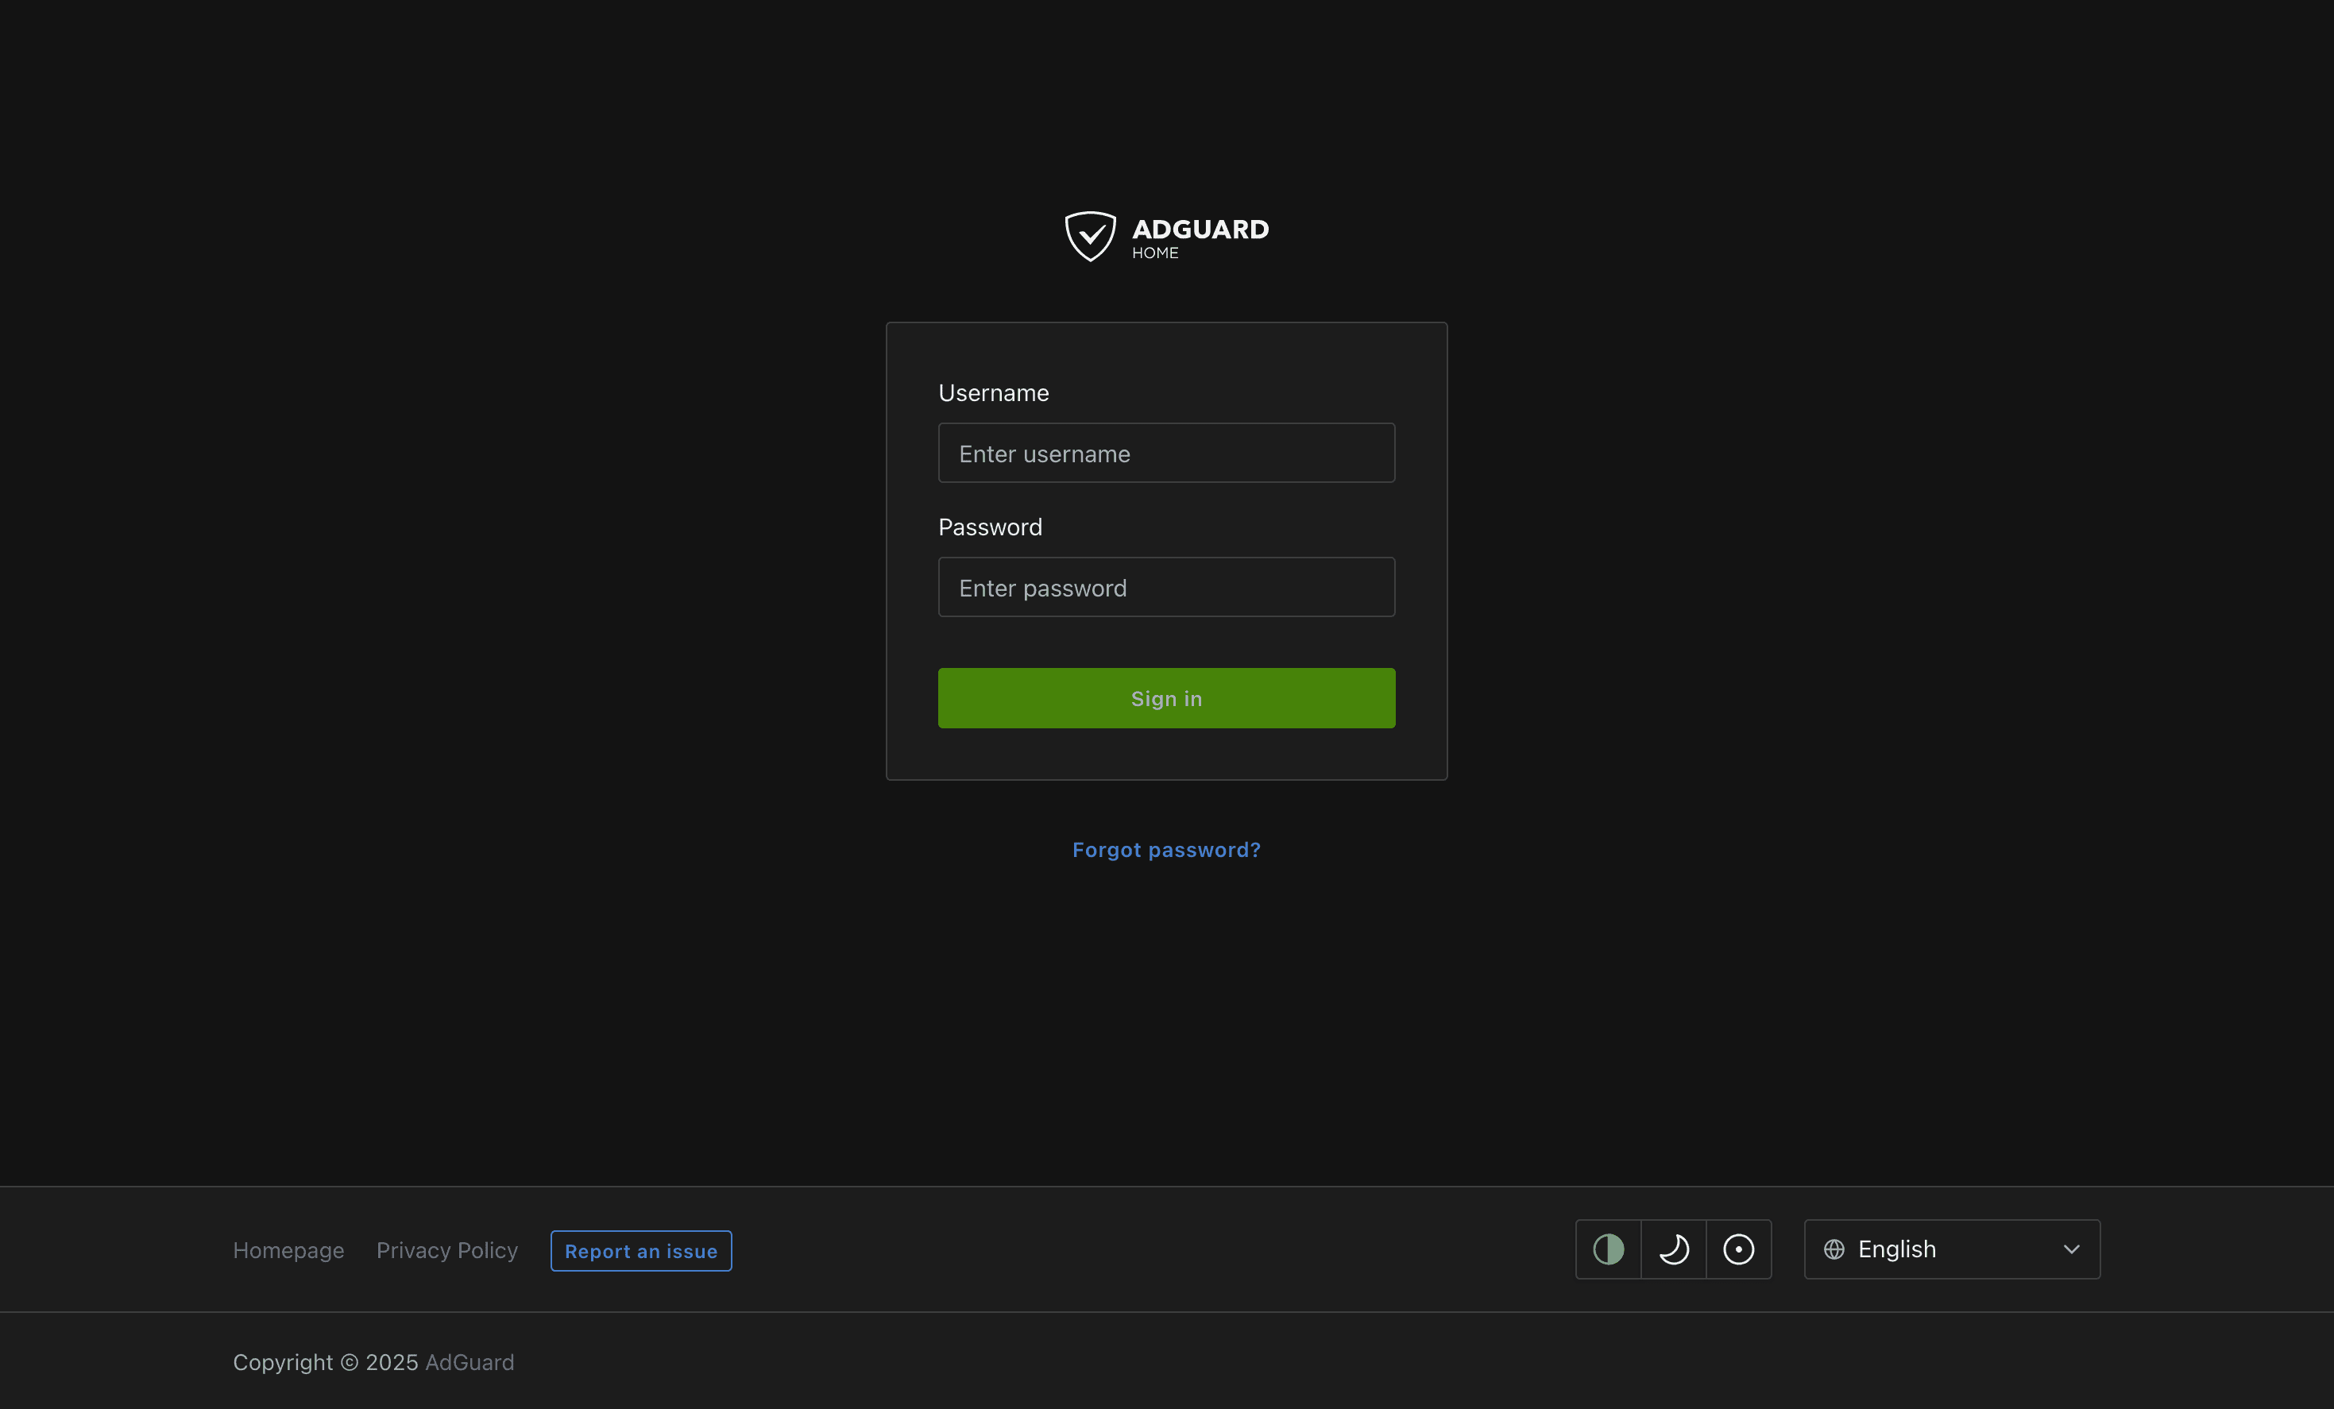Open the AdGuard copyright link
Viewport: 2334px width, 1409px height.
469,1361
